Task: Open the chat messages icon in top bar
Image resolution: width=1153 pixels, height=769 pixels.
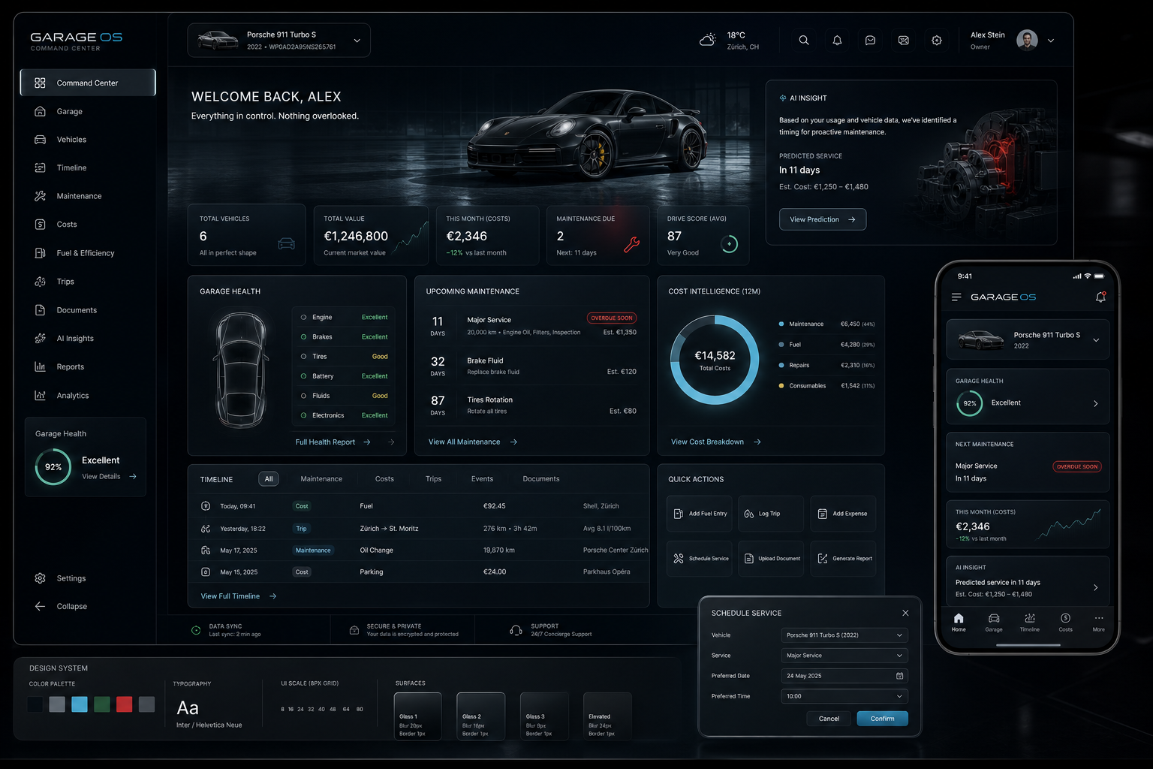Action: click(870, 41)
